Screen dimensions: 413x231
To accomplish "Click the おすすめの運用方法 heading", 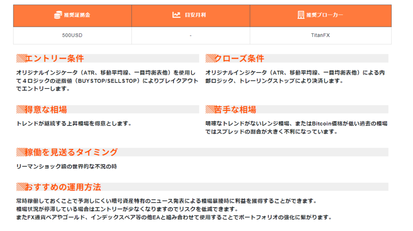I will click(x=63, y=187).
